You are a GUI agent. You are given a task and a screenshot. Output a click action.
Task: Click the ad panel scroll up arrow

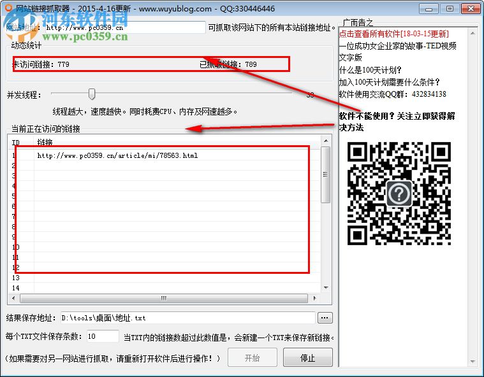pyautogui.click(x=473, y=33)
